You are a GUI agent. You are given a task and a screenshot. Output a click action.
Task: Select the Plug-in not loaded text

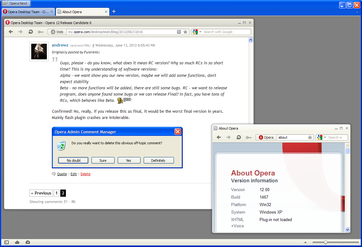click(276, 220)
